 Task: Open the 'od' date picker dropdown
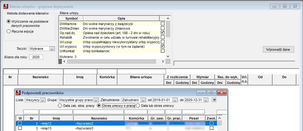(x=175, y=100)
